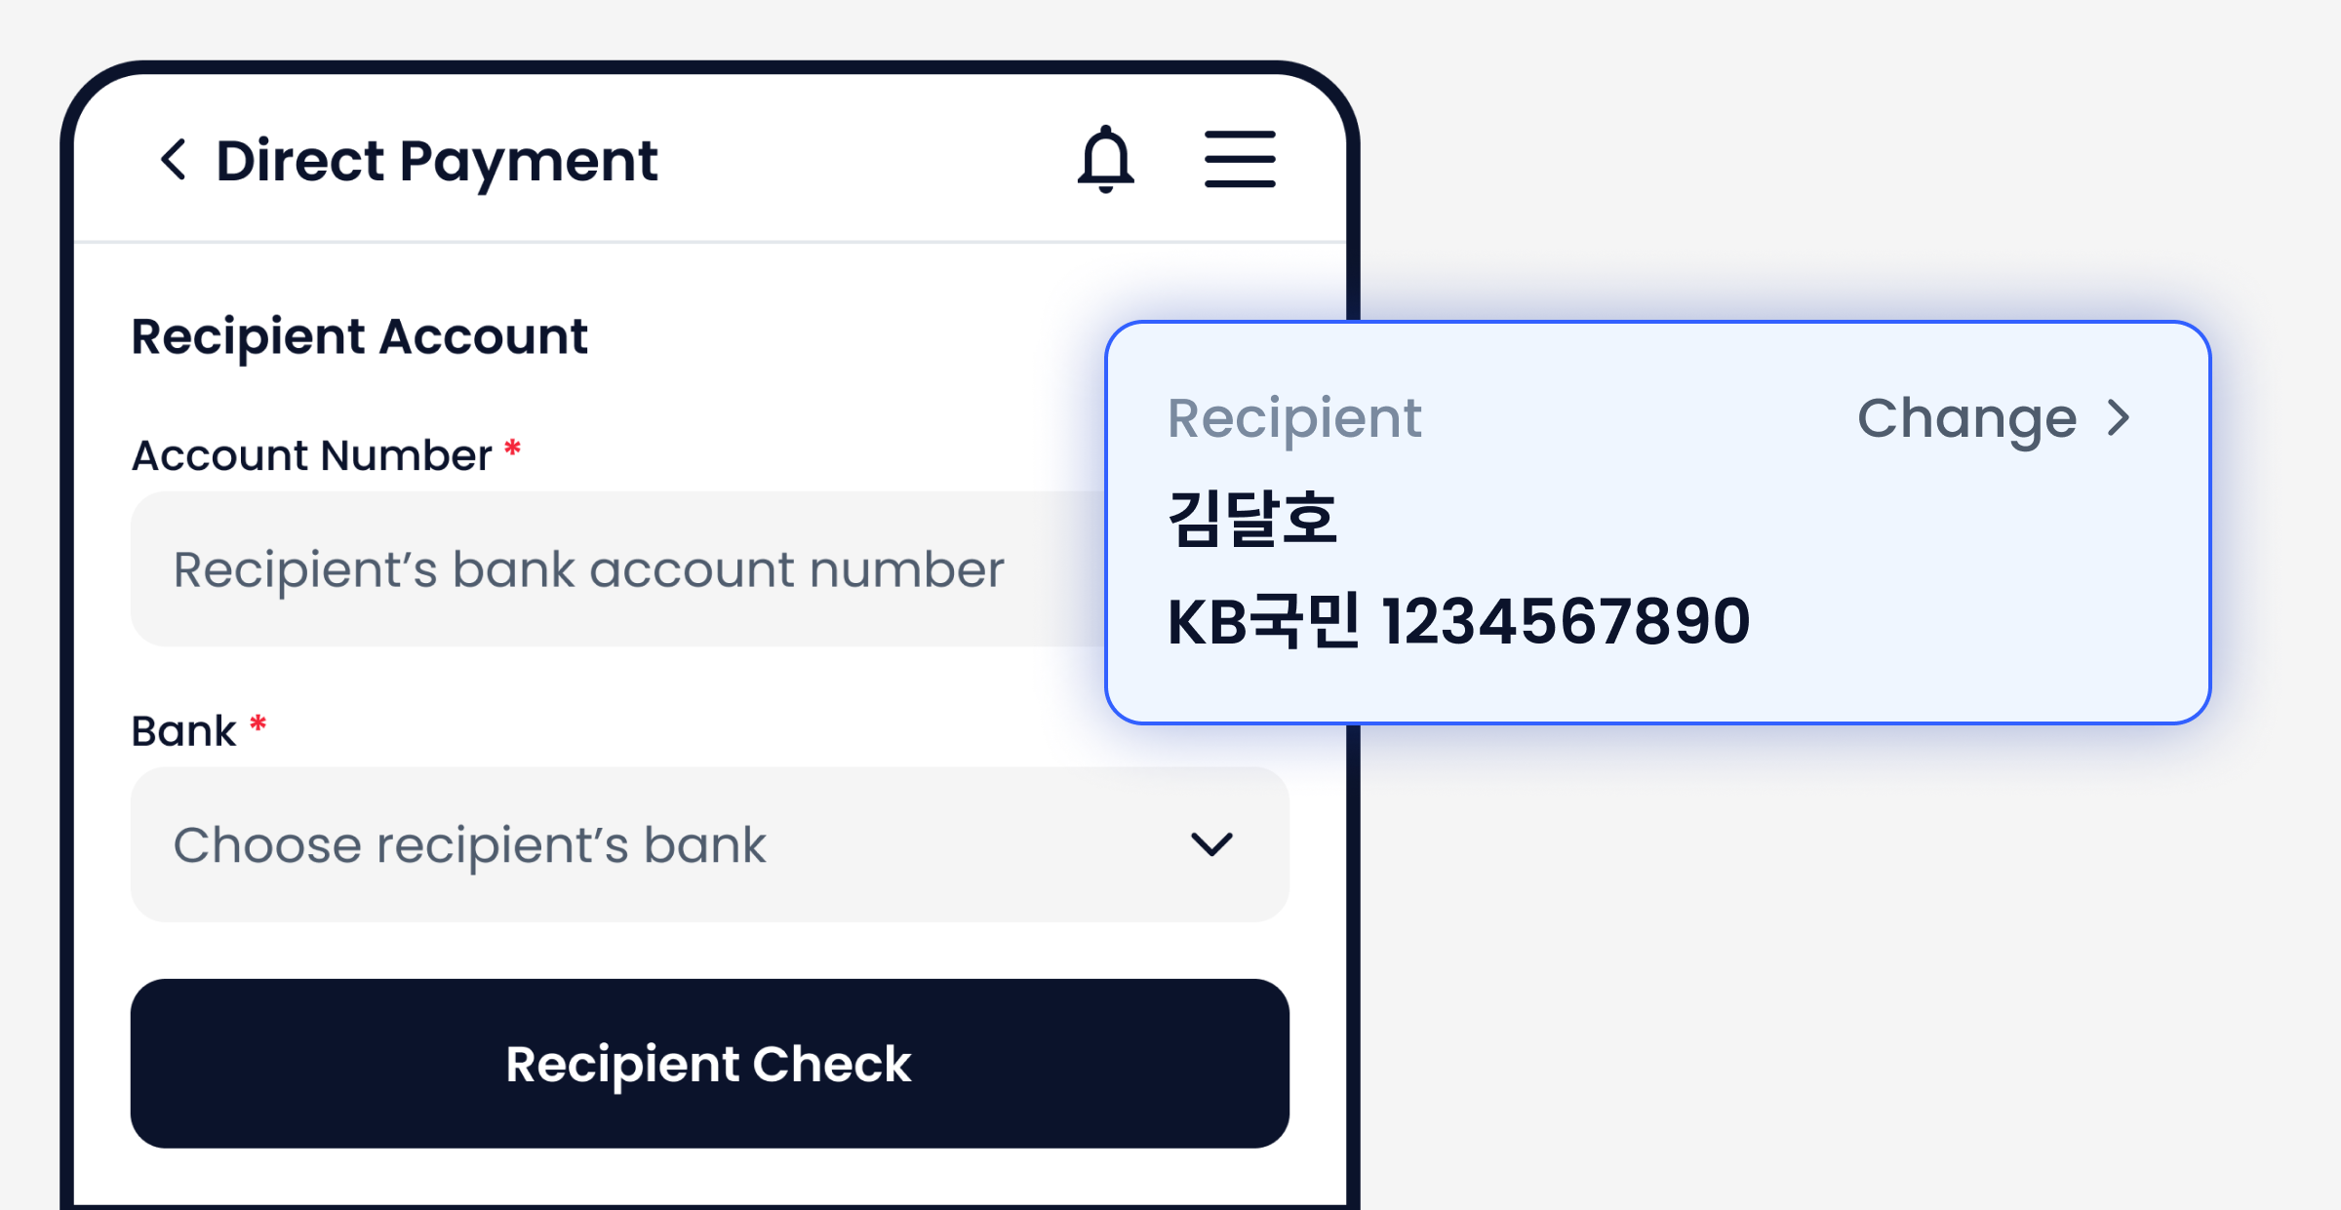Click the Account Number label

(312, 455)
